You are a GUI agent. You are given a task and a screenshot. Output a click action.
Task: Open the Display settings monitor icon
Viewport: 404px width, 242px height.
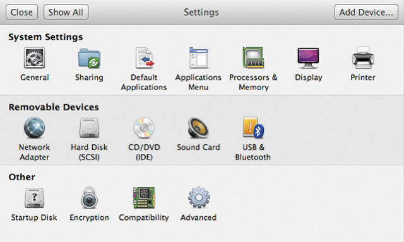pos(308,58)
